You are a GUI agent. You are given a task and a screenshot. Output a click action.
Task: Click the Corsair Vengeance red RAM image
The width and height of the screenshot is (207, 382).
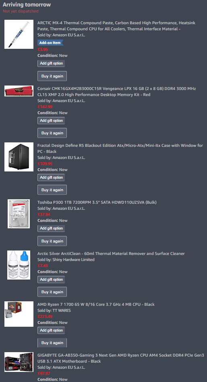click(19, 91)
